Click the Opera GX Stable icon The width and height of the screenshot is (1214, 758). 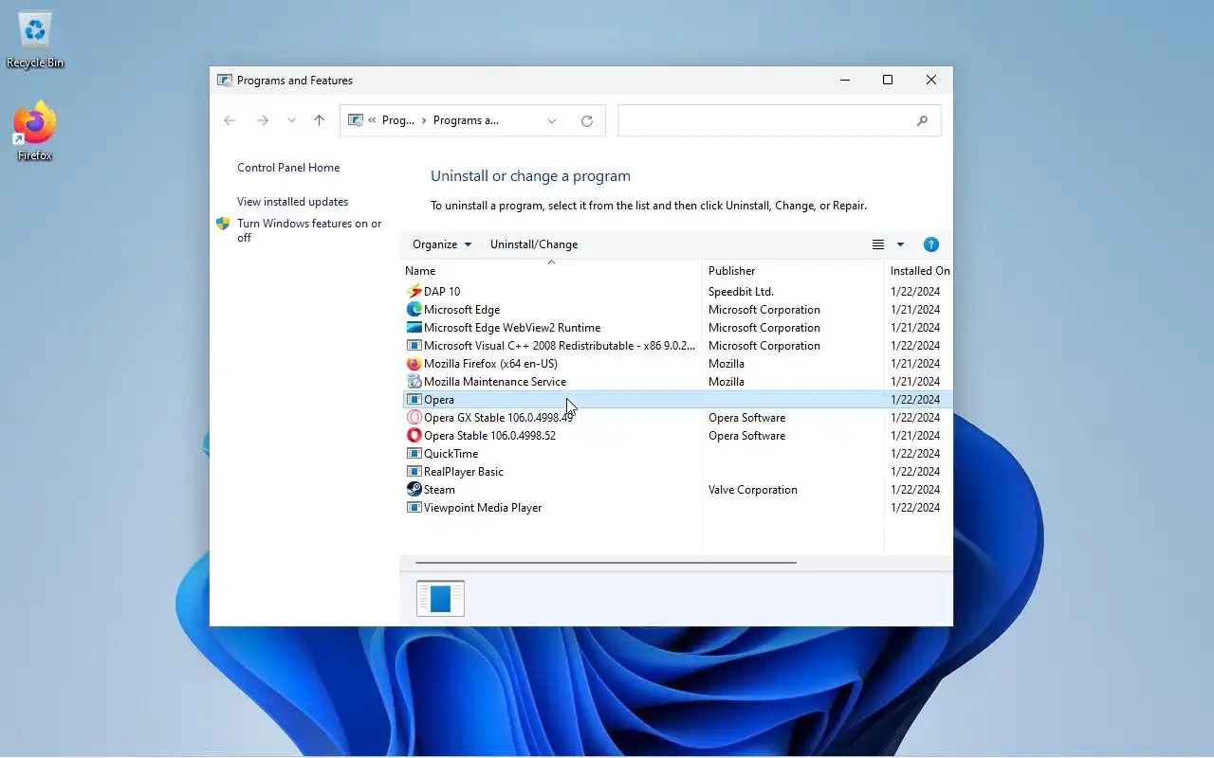(x=414, y=418)
